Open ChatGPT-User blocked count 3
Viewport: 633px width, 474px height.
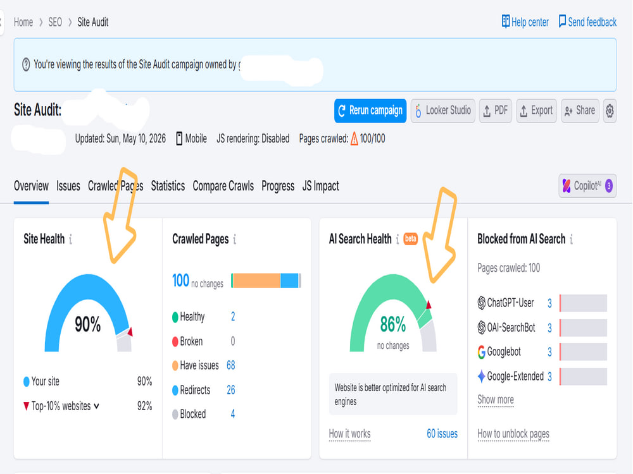549,303
